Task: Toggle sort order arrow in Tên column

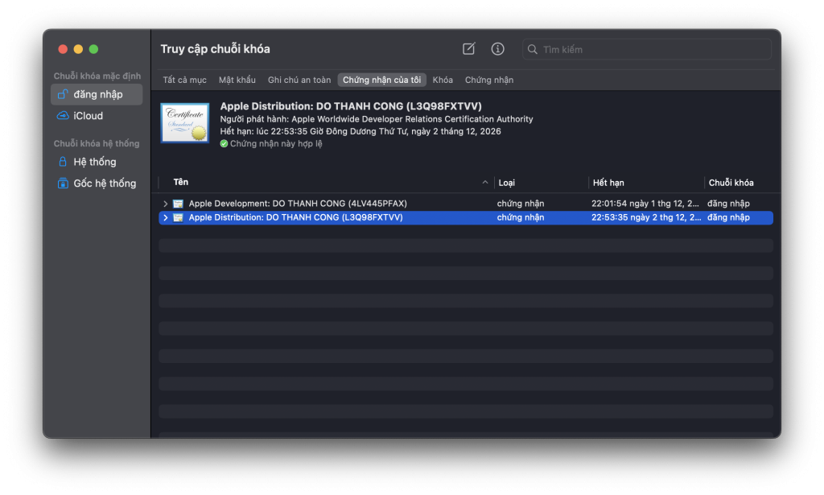Action: (x=484, y=183)
